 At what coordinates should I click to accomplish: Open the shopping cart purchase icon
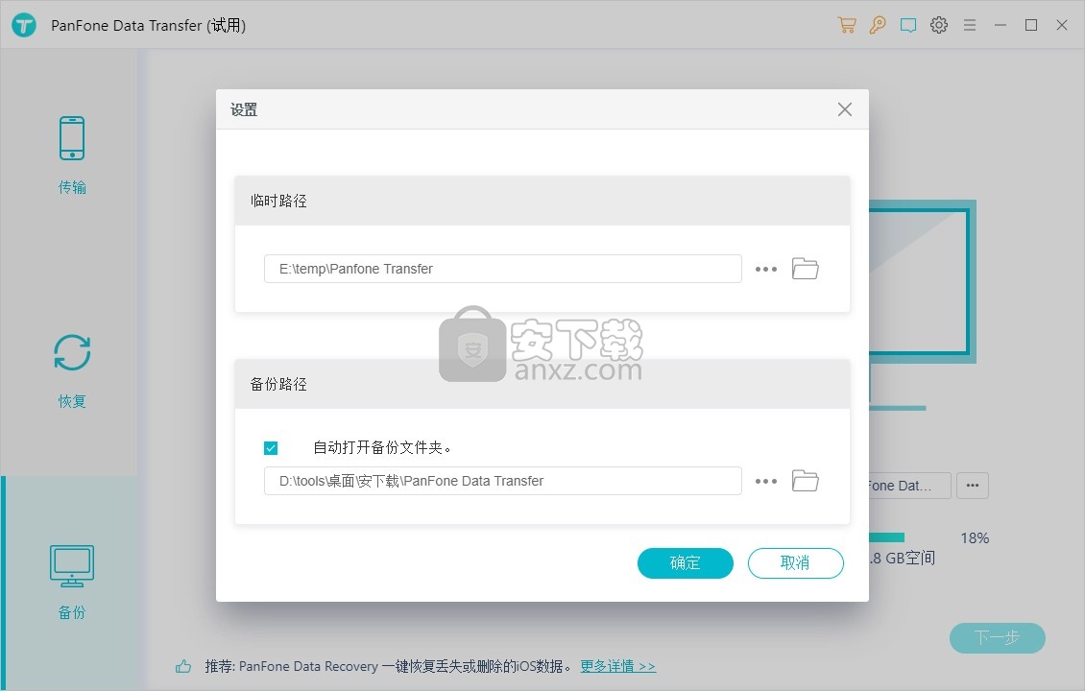tap(847, 26)
